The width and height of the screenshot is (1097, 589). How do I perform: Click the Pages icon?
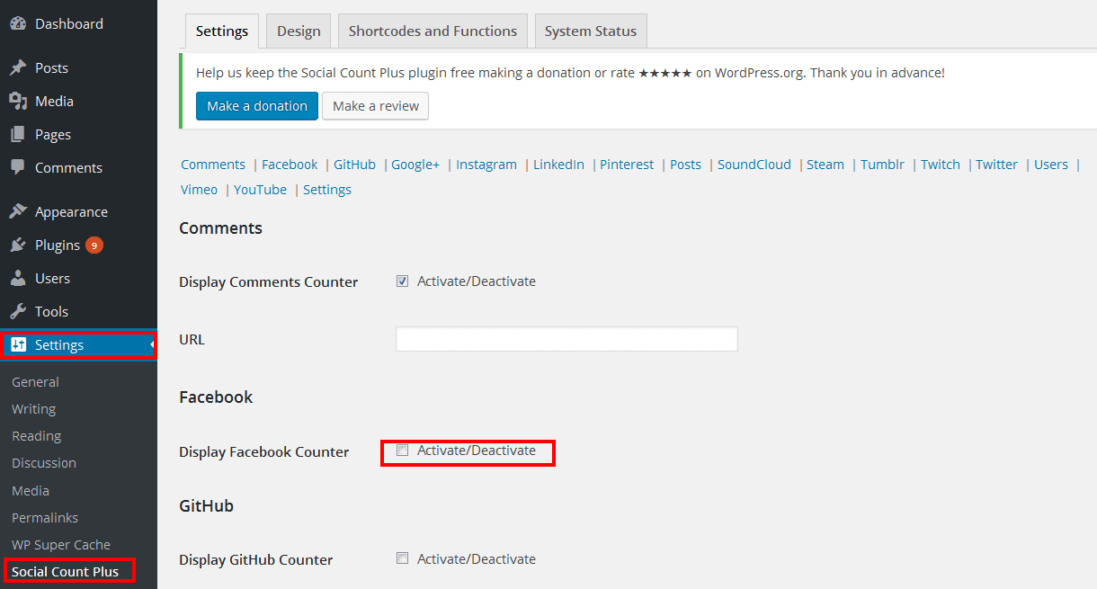(20, 134)
